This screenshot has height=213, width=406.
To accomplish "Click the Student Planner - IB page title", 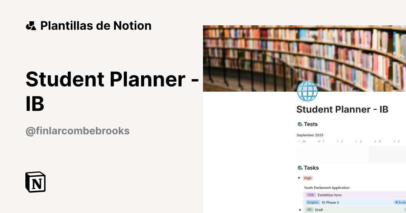I will point(342,109).
